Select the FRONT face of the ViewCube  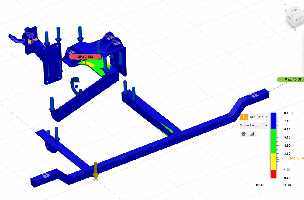pyautogui.click(x=299, y=19)
